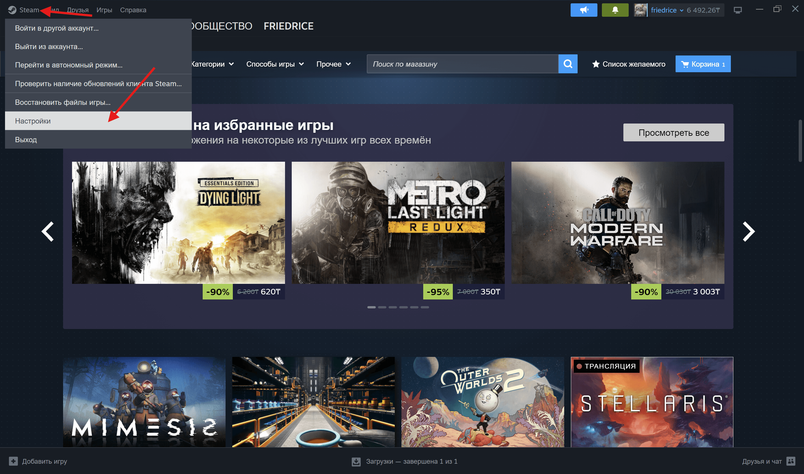Click the page vertical scrollbar thumb
The image size is (804, 474).
800,141
